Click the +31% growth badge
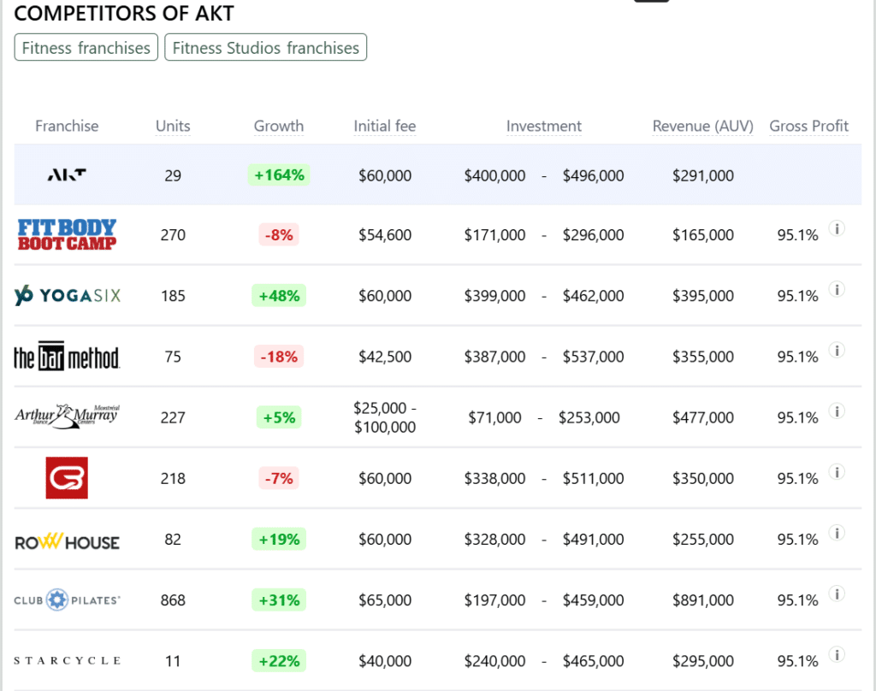The image size is (876, 691). click(x=279, y=600)
